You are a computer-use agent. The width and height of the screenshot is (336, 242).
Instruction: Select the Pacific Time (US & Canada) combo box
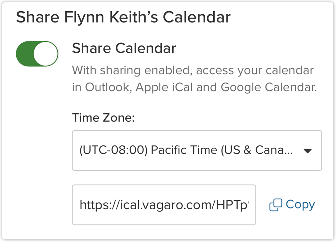point(186,151)
